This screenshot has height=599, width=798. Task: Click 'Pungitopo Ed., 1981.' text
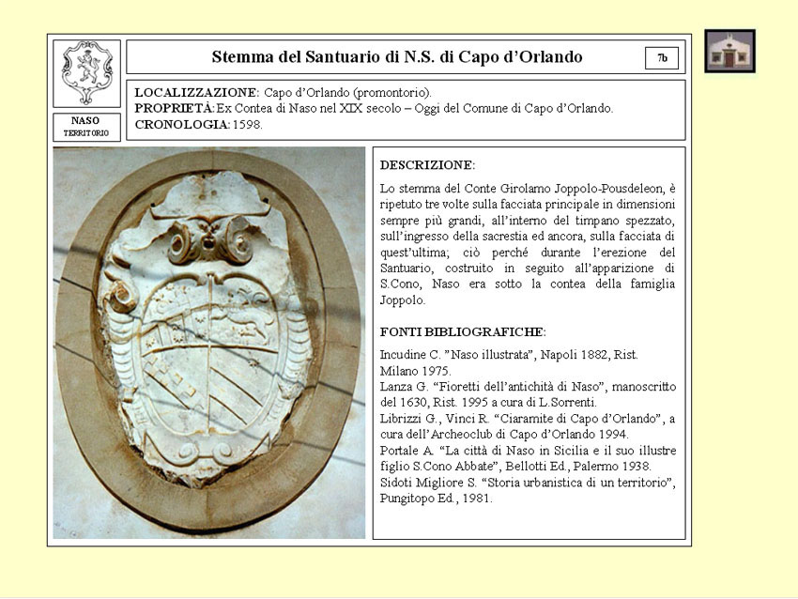tap(437, 499)
